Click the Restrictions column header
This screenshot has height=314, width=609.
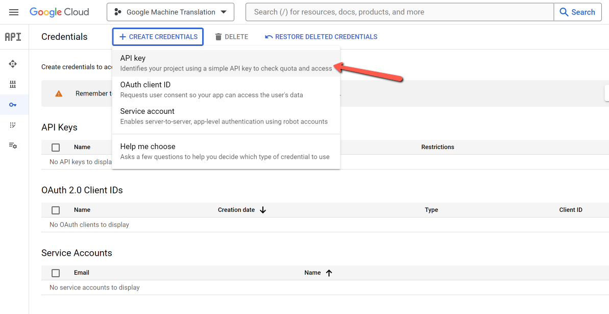click(x=437, y=147)
